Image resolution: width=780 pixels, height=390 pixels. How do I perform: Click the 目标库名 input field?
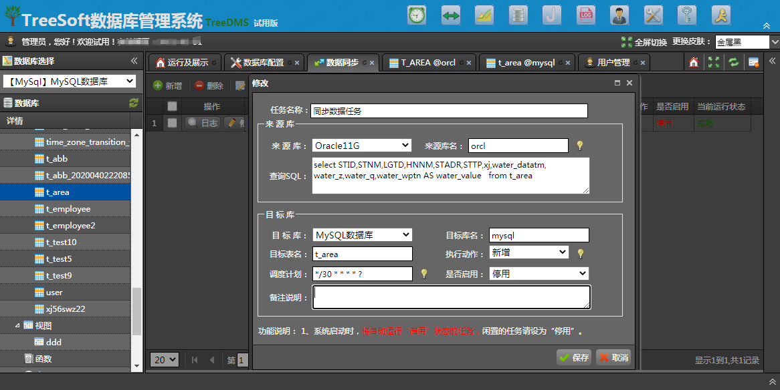tap(539, 235)
